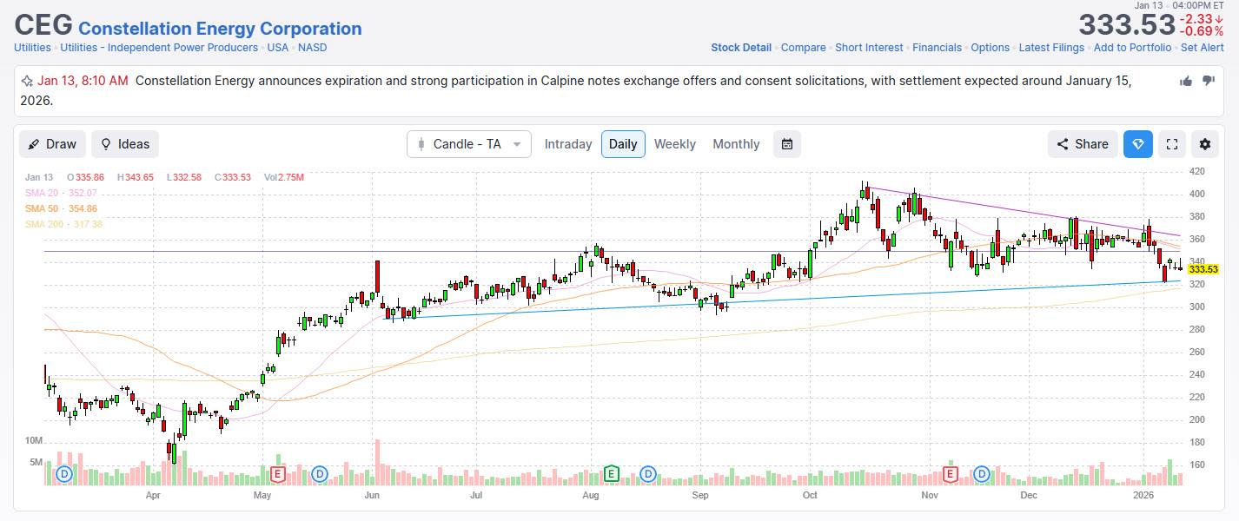The image size is (1239, 521).
Task: Open the Ideas lightbulb panel
Action: coord(125,144)
